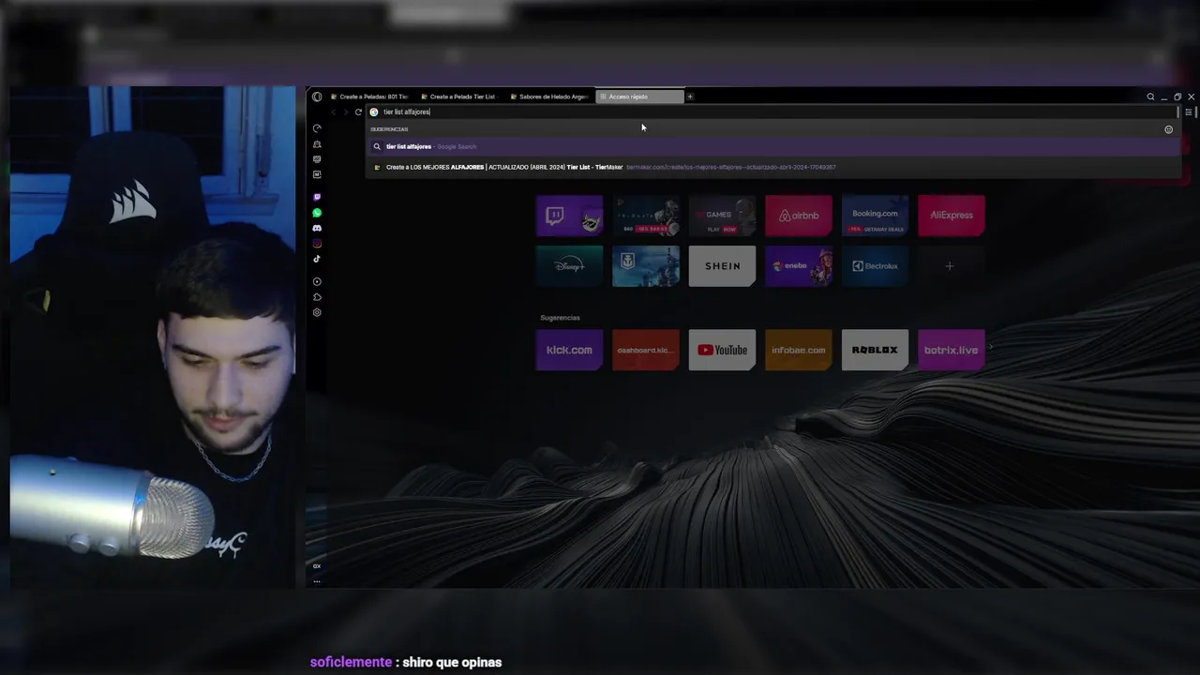The image size is (1200, 675).
Task: Open GX Control speedometer in sidebar
Action: (317, 128)
